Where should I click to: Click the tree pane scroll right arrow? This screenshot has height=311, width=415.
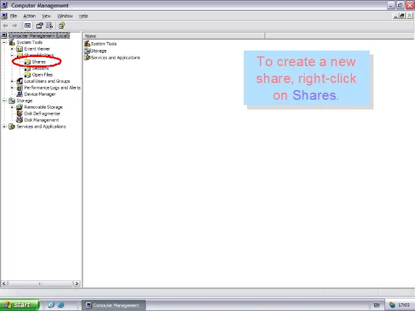77,284
